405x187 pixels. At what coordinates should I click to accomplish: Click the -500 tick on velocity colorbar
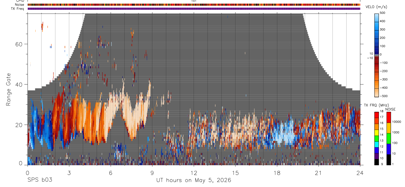click(384, 96)
